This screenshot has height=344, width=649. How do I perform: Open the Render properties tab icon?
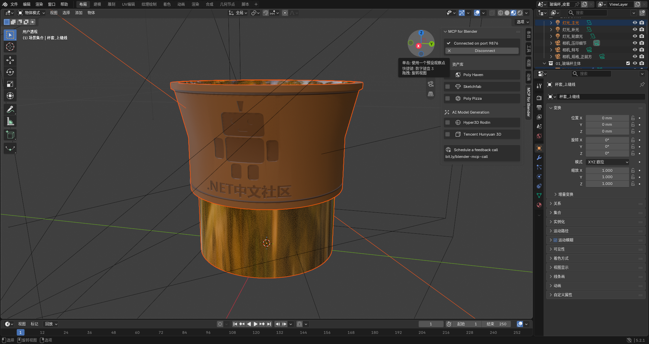(x=539, y=98)
